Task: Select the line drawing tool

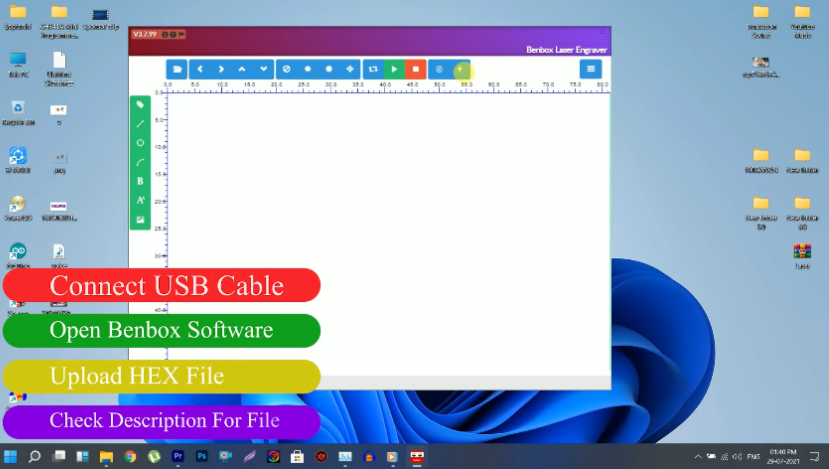Action: pyautogui.click(x=140, y=124)
